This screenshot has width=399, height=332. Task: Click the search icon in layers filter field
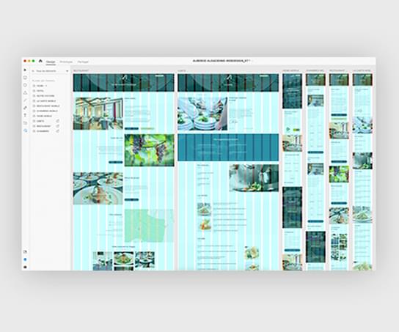33,71
